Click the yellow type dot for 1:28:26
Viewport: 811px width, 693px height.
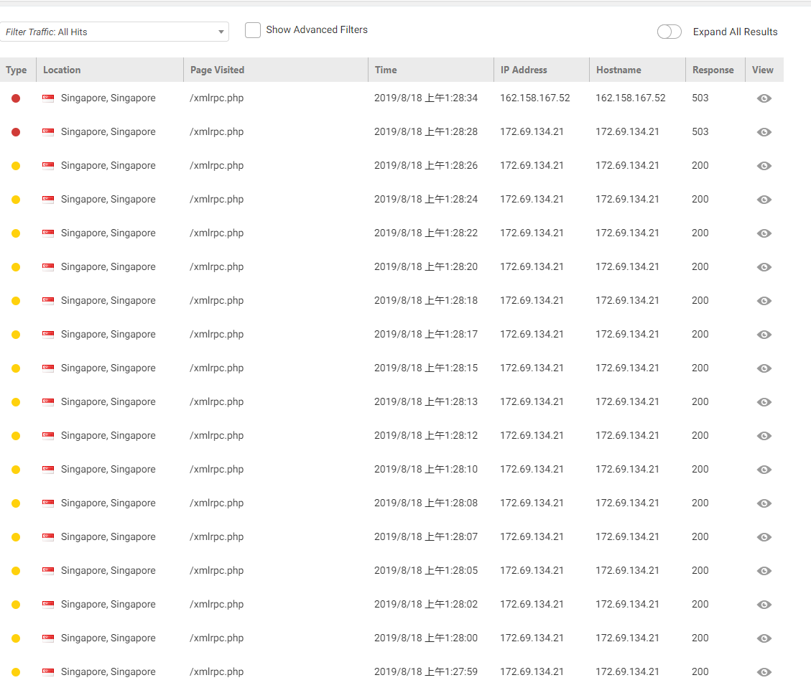16,166
